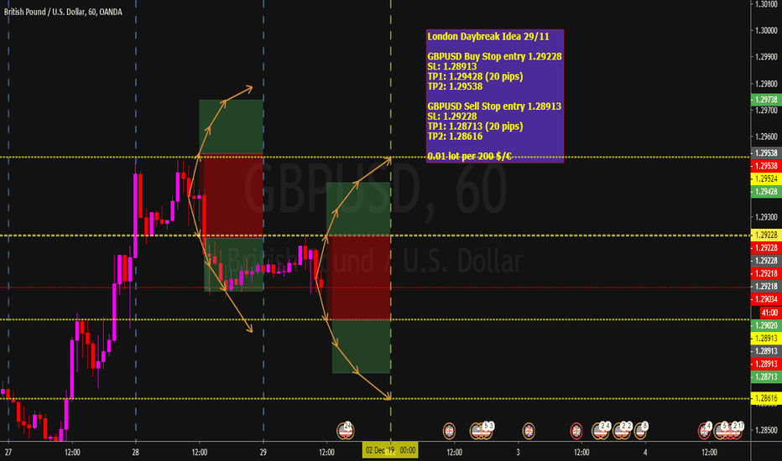Select the London Daybreak Idea text note
Image resolution: width=782 pixels, height=461 pixels.
pyautogui.click(x=494, y=96)
